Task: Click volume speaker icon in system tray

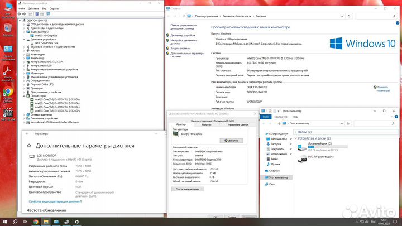Action: click(367, 222)
